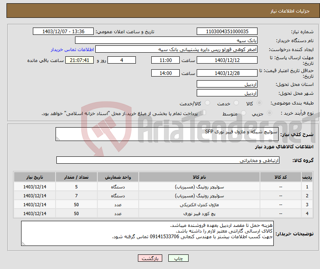Select the کالا/خدمت radio button

click(x=207, y=103)
